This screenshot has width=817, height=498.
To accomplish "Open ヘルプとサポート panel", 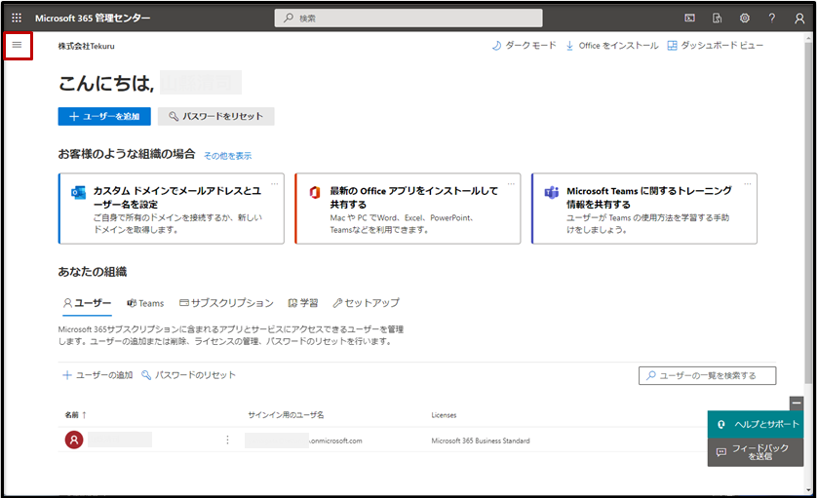I will [x=756, y=425].
